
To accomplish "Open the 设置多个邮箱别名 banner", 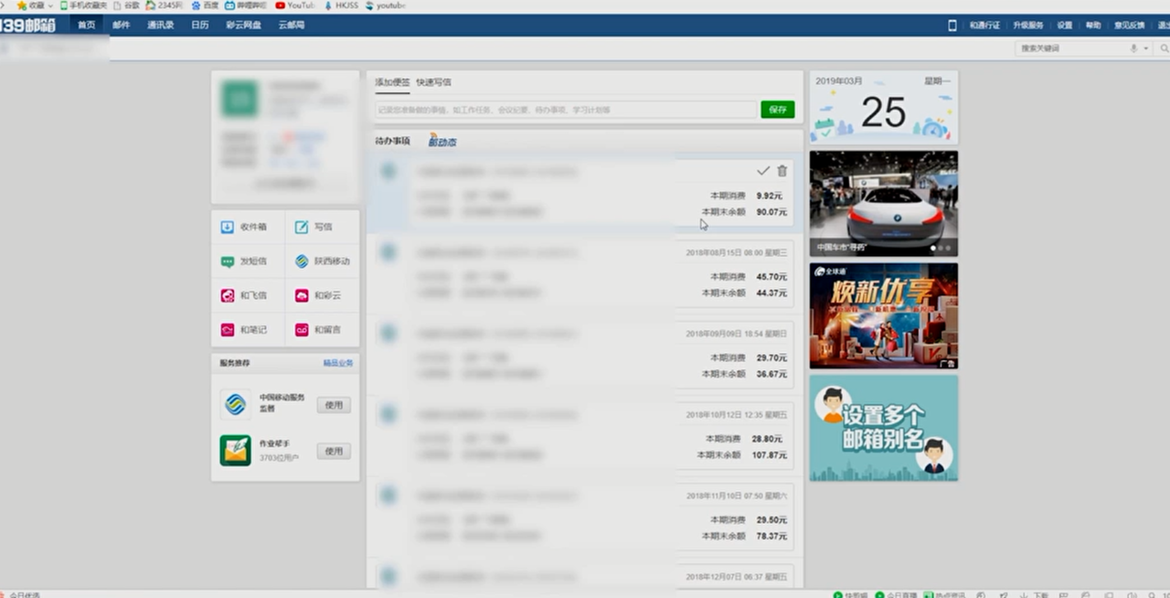I will (x=883, y=428).
